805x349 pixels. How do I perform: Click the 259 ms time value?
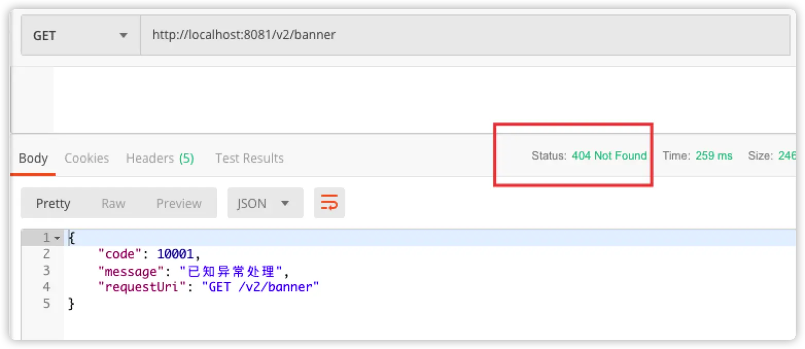pyautogui.click(x=713, y=155)
